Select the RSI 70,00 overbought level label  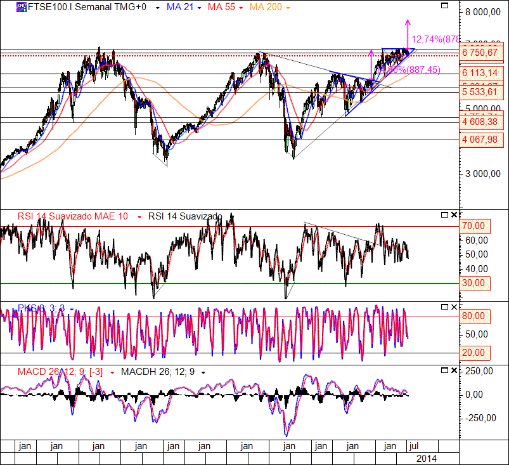[475, 225]
